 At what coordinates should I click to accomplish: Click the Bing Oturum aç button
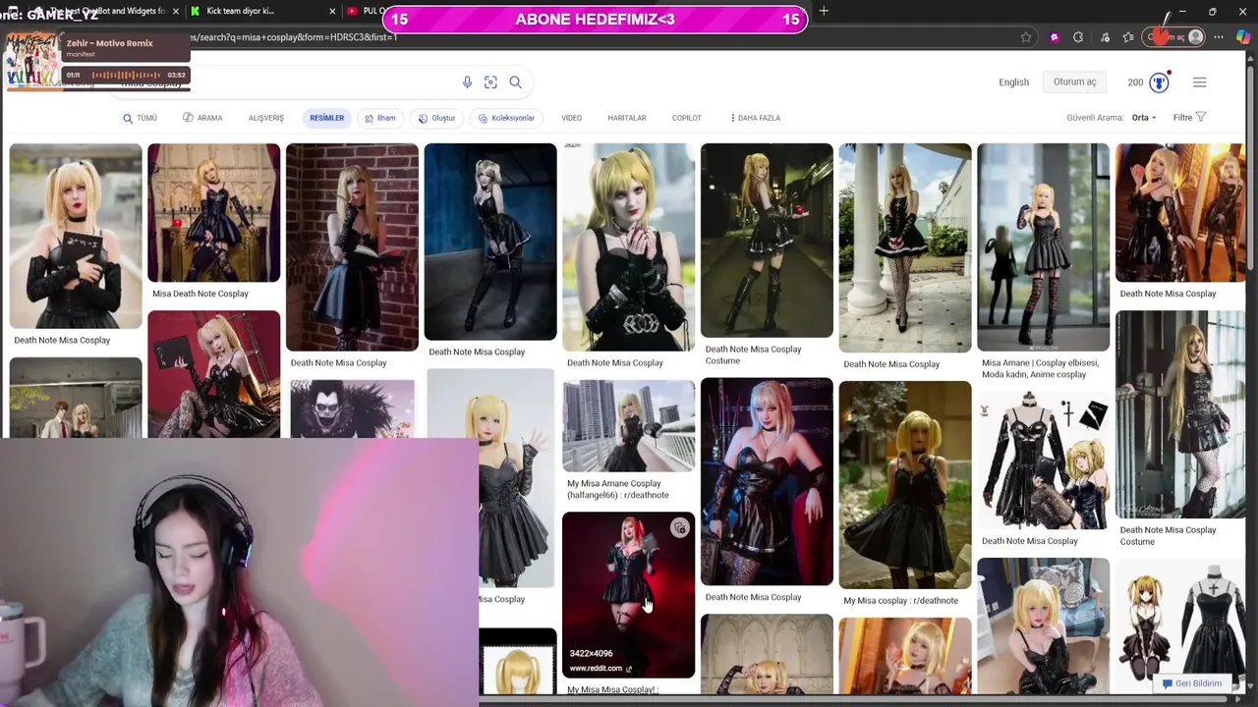click(x=1074, y=82)
